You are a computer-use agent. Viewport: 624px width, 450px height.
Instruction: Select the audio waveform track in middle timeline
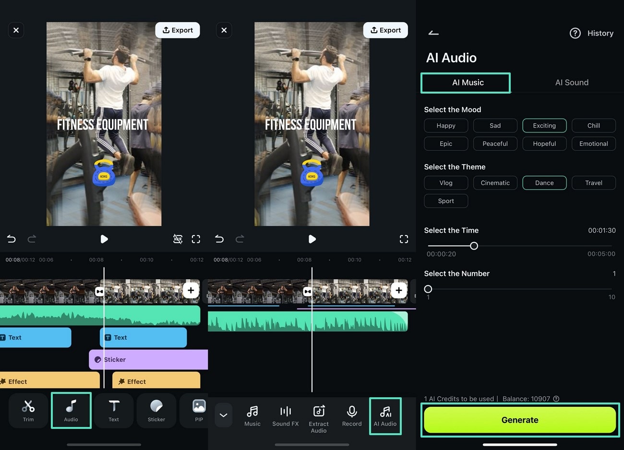[x=308, y=321]
